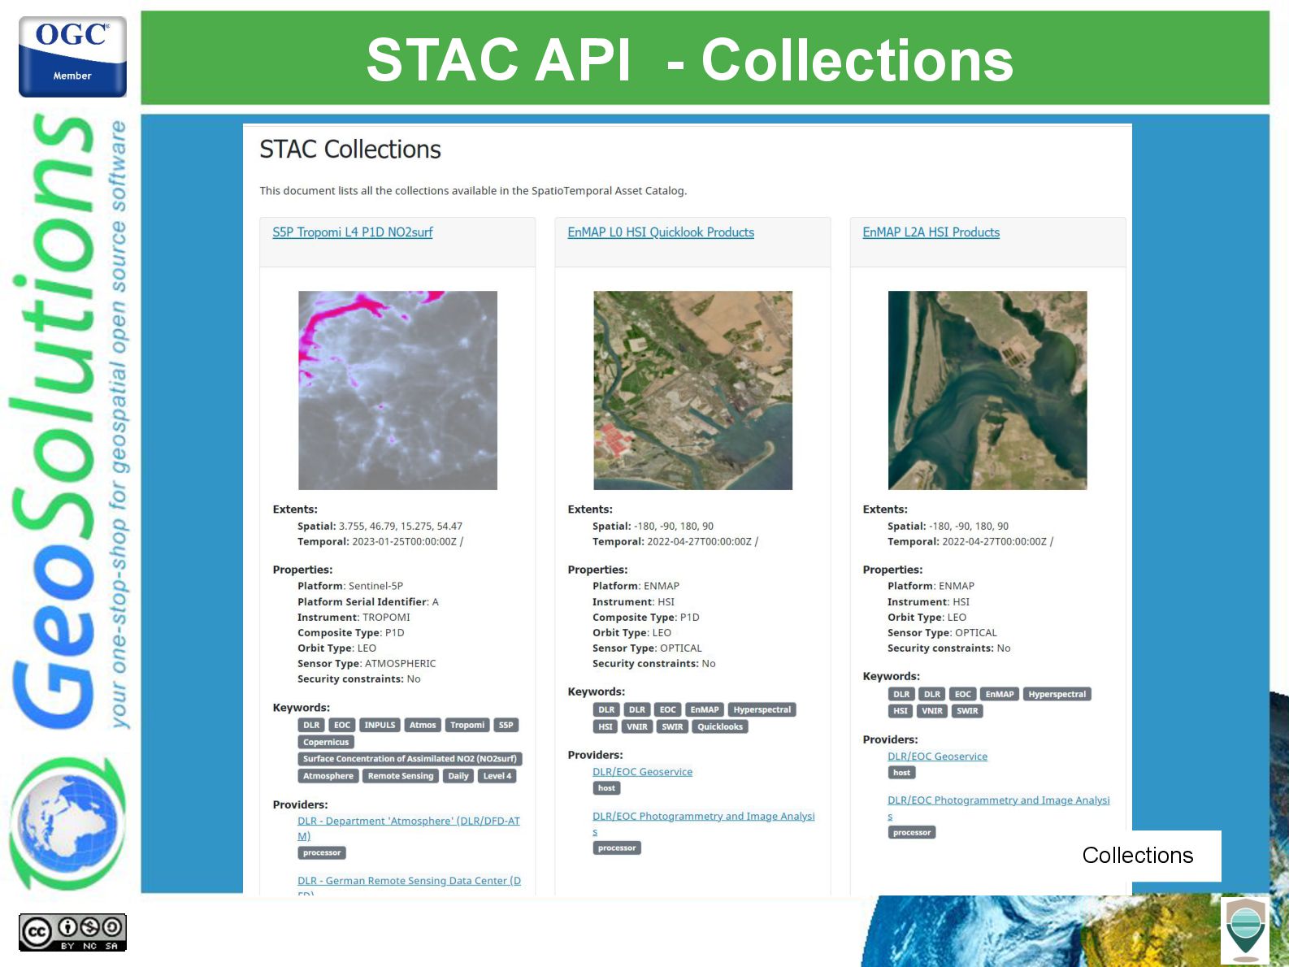Click the S5P Tropomi NO2 thumbnail image
Image resolution: width=1289 pixels, height=967 pixels.
[x=397, y=390]
